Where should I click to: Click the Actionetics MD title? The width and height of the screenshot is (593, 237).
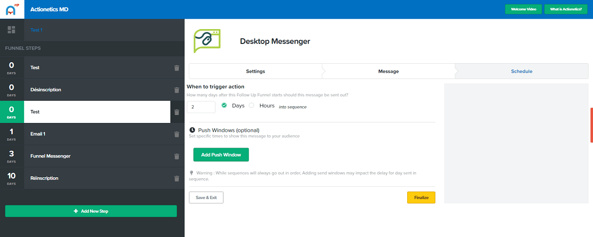[49, 9]
